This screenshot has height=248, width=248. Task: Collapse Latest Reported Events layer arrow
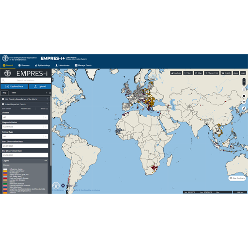pos(47,104)
